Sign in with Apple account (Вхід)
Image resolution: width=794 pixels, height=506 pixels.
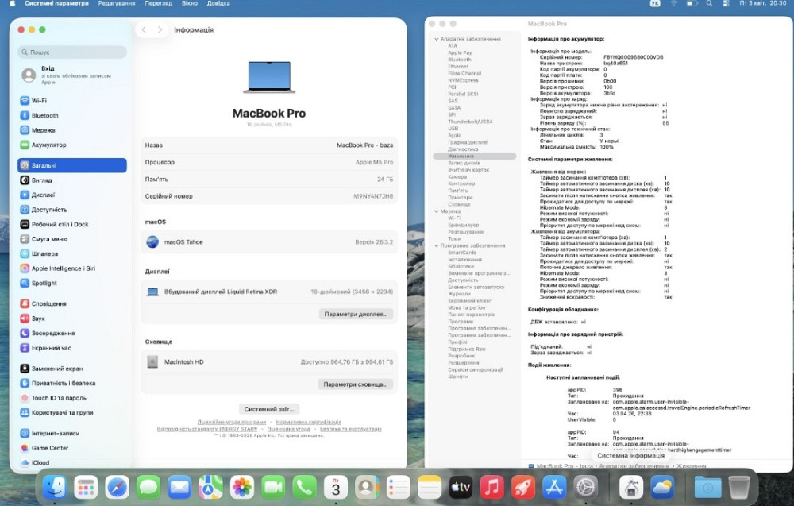point(72,75)
